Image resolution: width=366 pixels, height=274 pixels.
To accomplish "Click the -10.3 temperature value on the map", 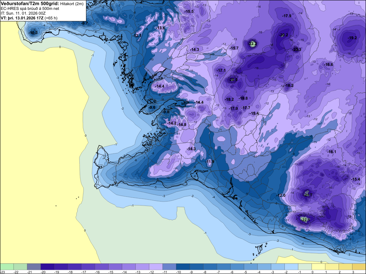I will [x=33, y=33].
